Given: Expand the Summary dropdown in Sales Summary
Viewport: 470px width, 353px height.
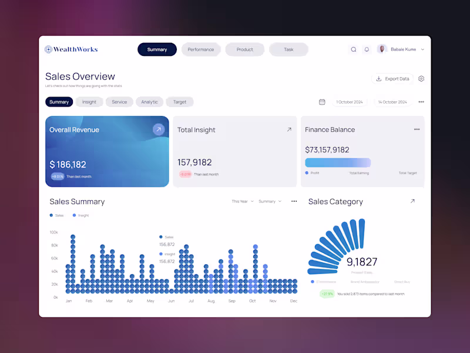Looking at the screenshot, I should click(270, 201).
